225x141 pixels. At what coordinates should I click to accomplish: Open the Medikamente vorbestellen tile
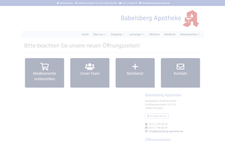click(x=45, y=73)
